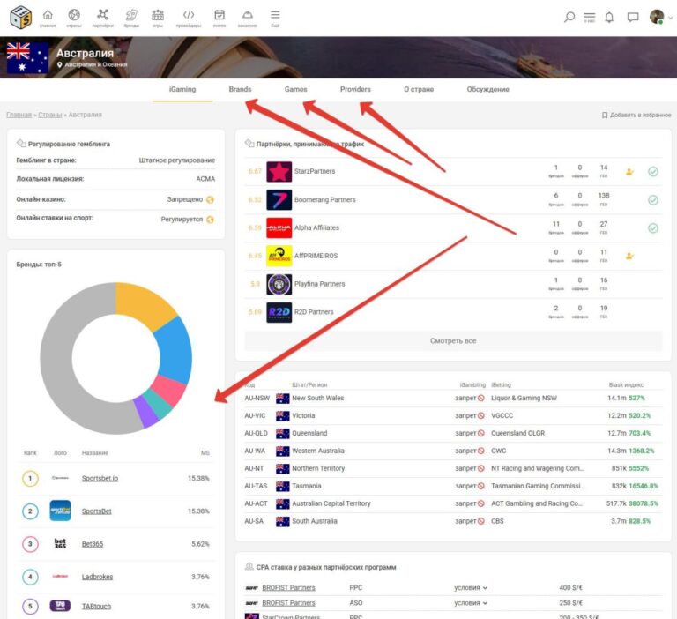
Task: Open the 'страны' globe icon in top navigation
Action: pyautogui.click(x=74, y=17)
